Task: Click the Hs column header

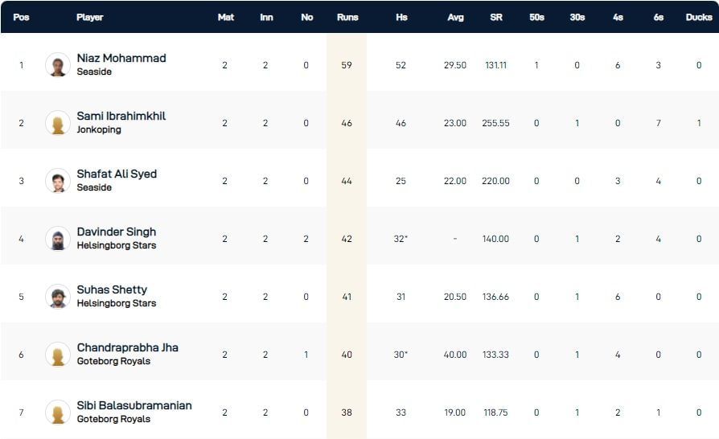Action: point(401,17)
